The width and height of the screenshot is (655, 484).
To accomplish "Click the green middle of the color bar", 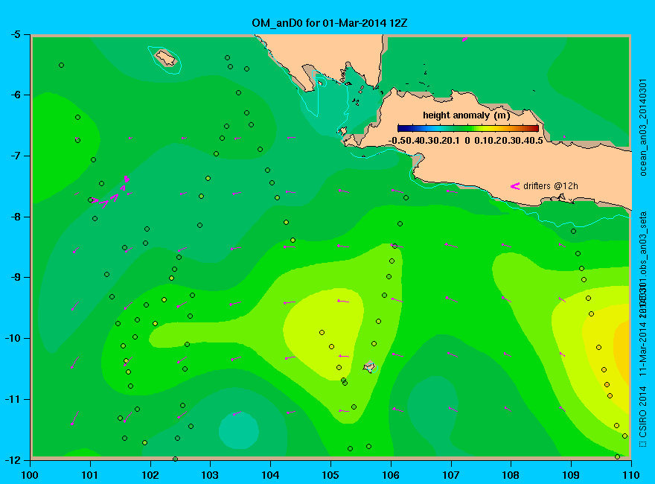I will pos(468,128).
